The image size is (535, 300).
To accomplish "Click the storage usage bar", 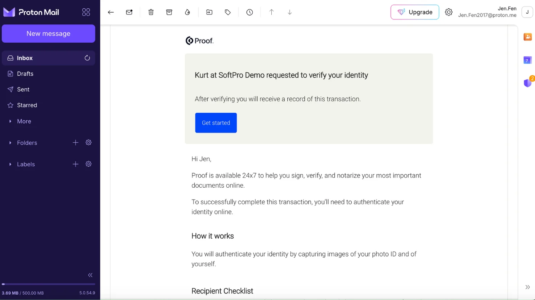I will 48,284.
